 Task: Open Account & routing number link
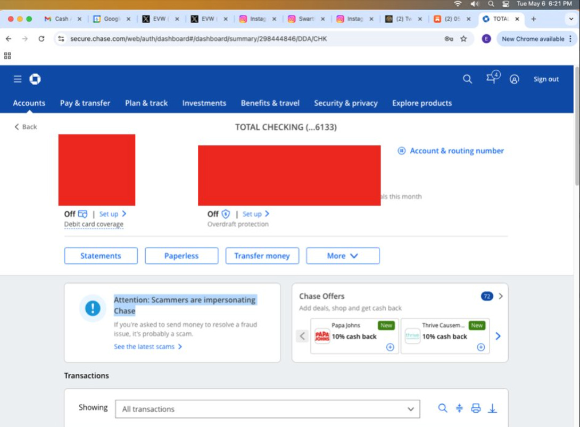(x=457, y=151)
